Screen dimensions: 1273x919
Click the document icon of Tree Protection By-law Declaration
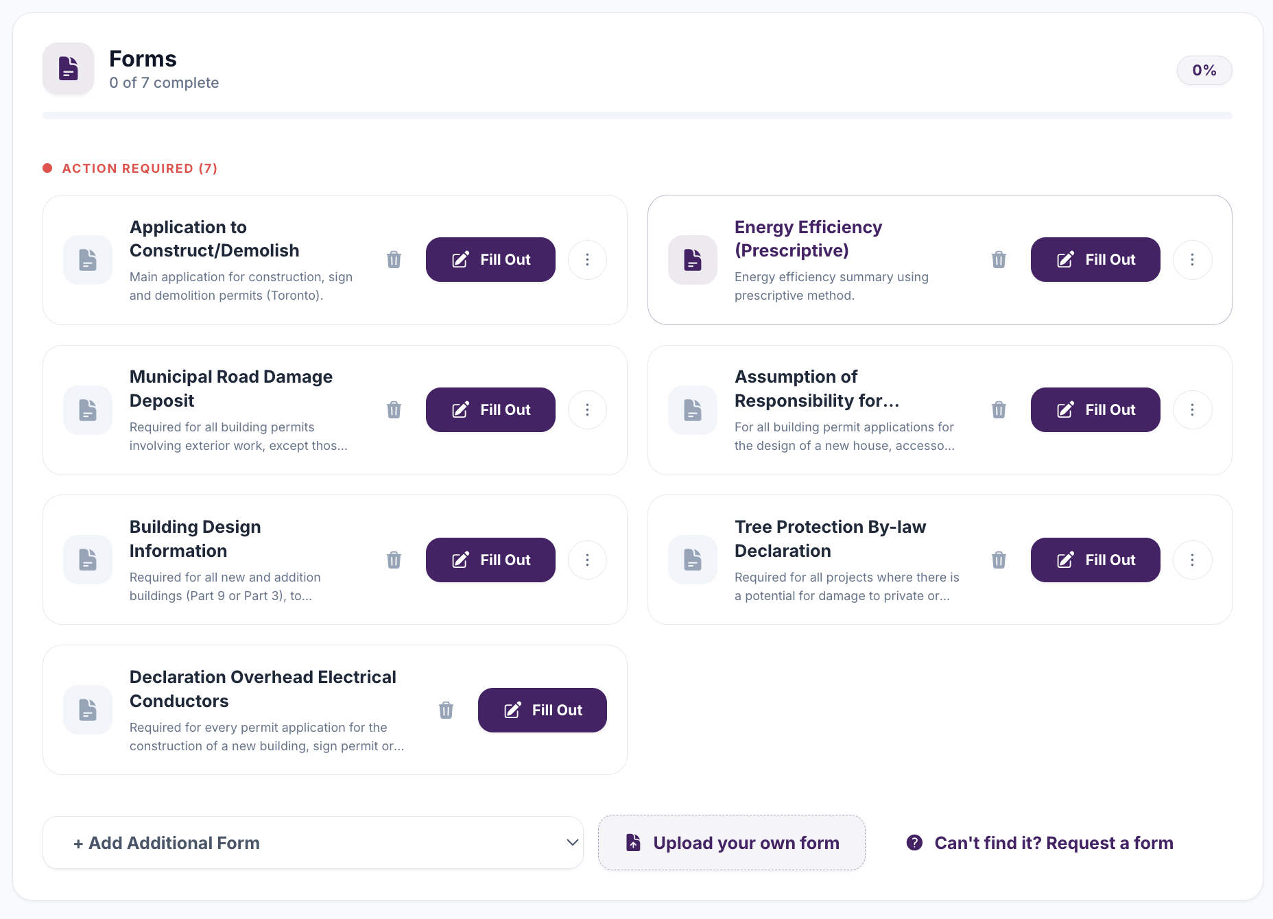[693, 560]
